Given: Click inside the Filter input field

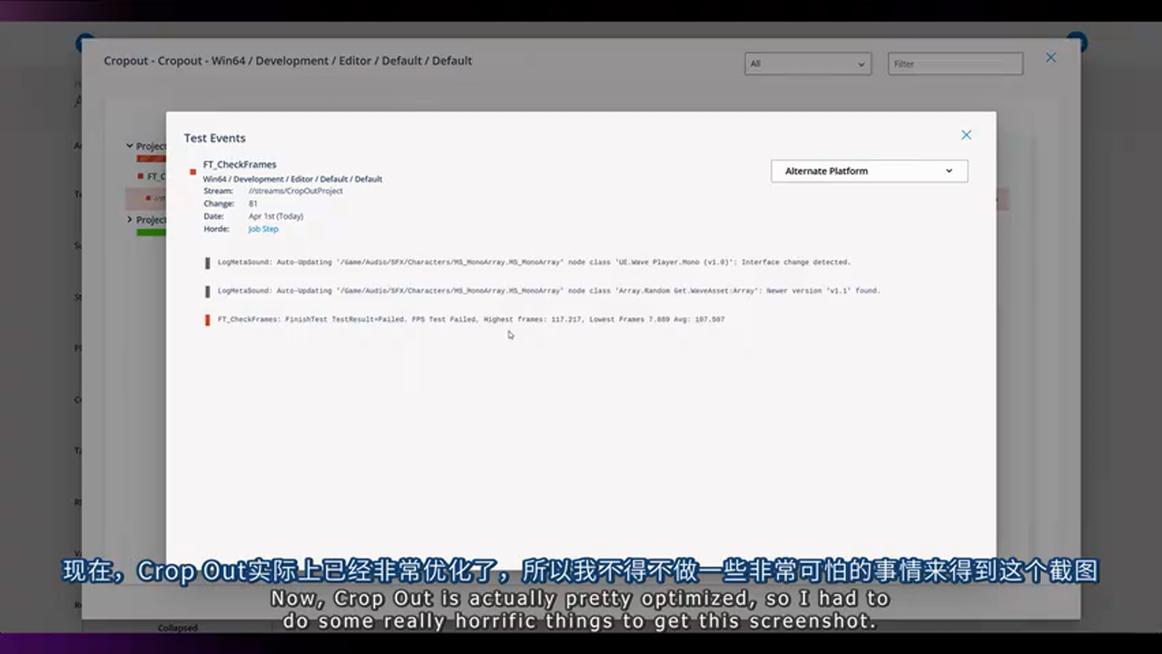Looking at the screenshot, I should (x=955, y=64).
